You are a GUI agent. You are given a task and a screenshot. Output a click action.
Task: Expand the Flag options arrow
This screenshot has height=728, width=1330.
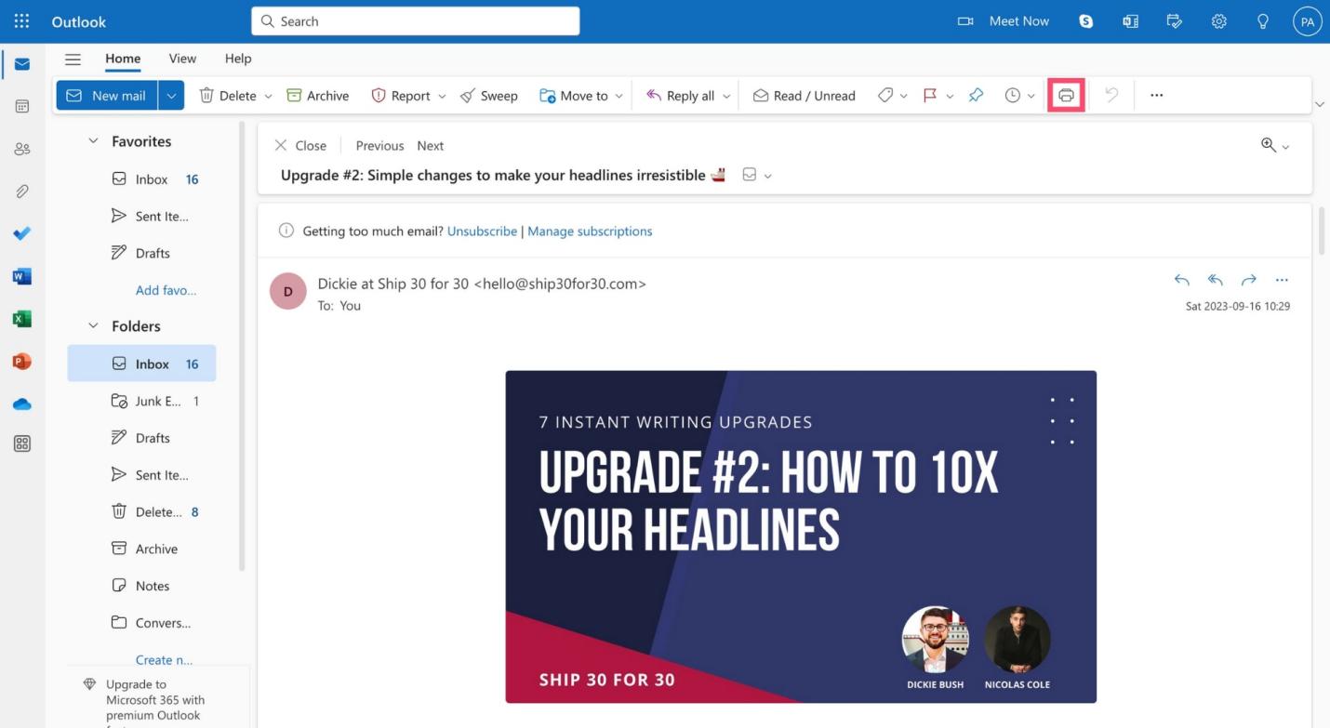click(950, 96)
